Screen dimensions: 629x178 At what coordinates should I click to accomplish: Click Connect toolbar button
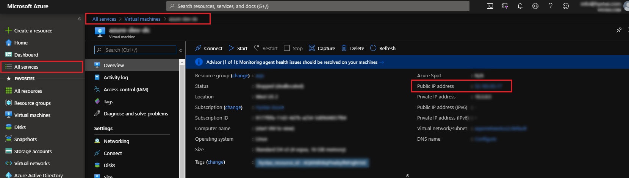(209, 48)
